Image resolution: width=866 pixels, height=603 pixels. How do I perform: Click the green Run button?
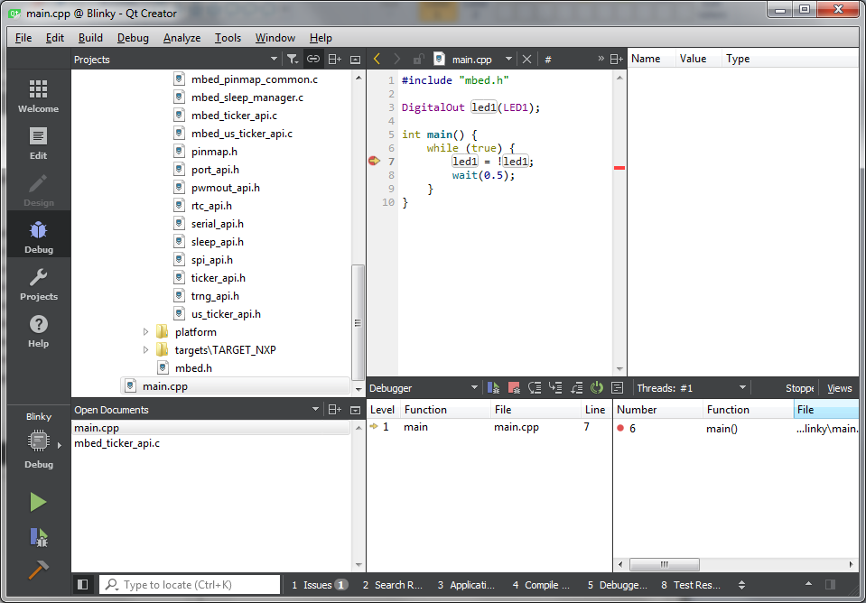point(38,502)
